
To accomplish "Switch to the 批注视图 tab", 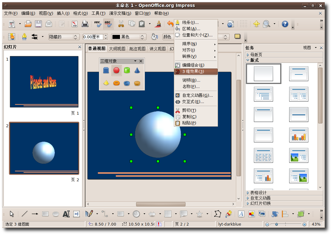I will click(137, 49).
